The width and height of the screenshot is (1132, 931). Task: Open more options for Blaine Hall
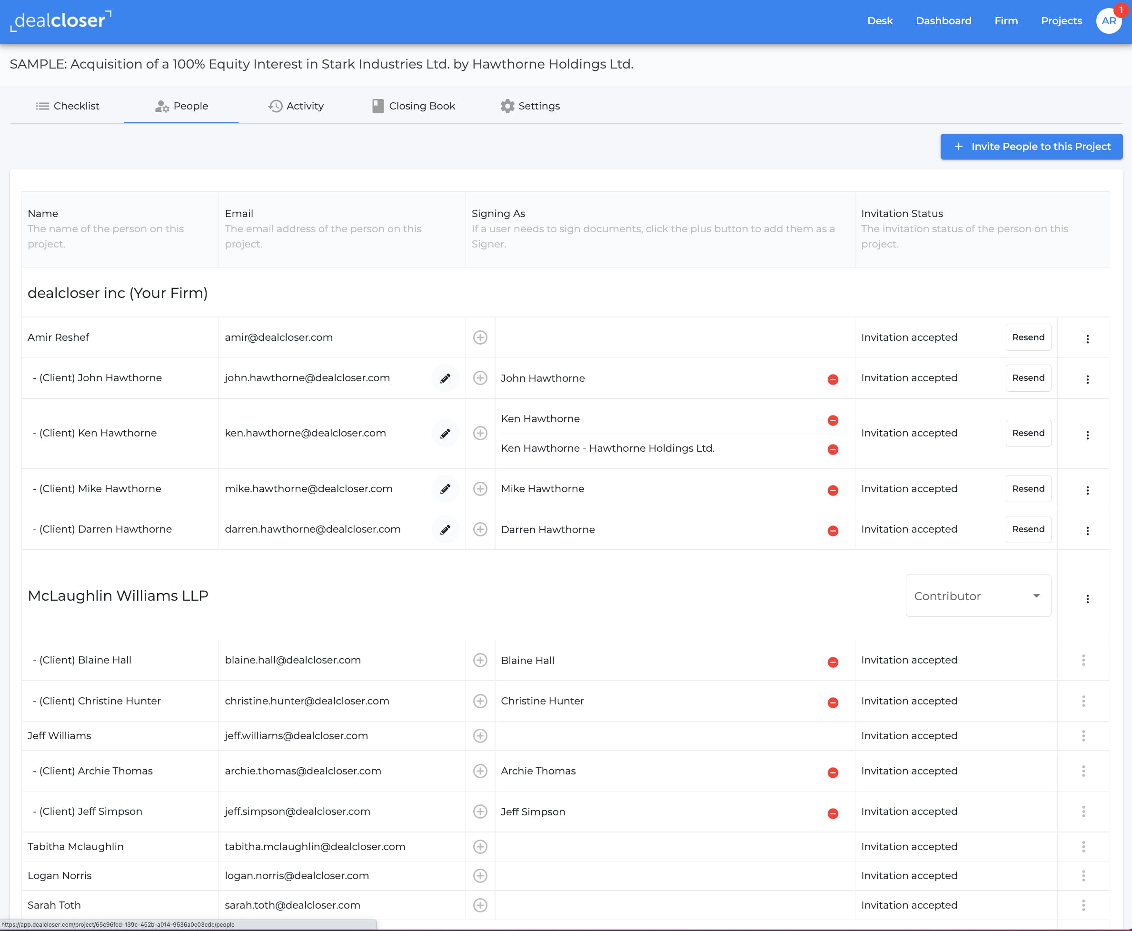1083,660
